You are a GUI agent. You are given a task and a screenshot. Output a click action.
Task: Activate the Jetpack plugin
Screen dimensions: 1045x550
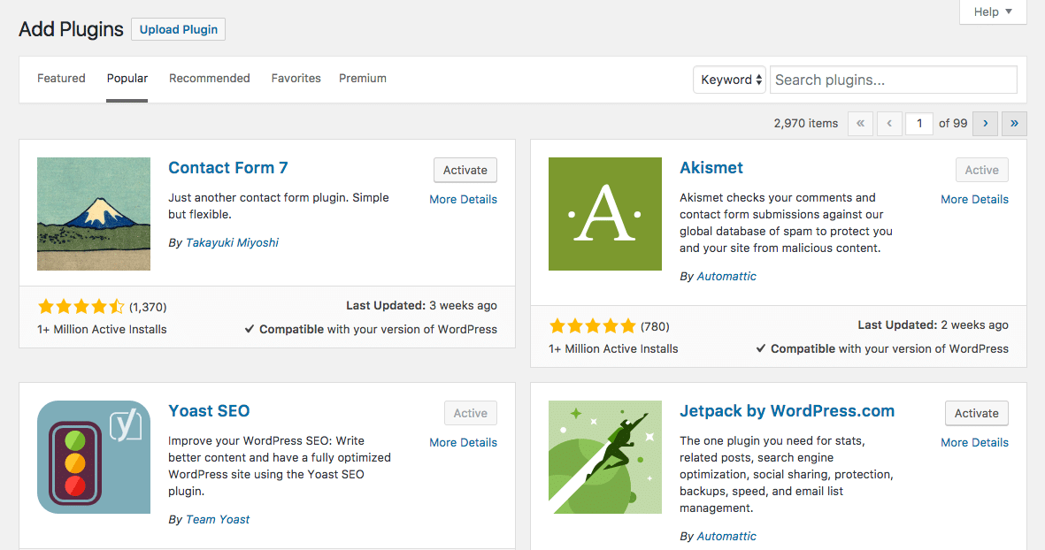(x=976, y=413)
